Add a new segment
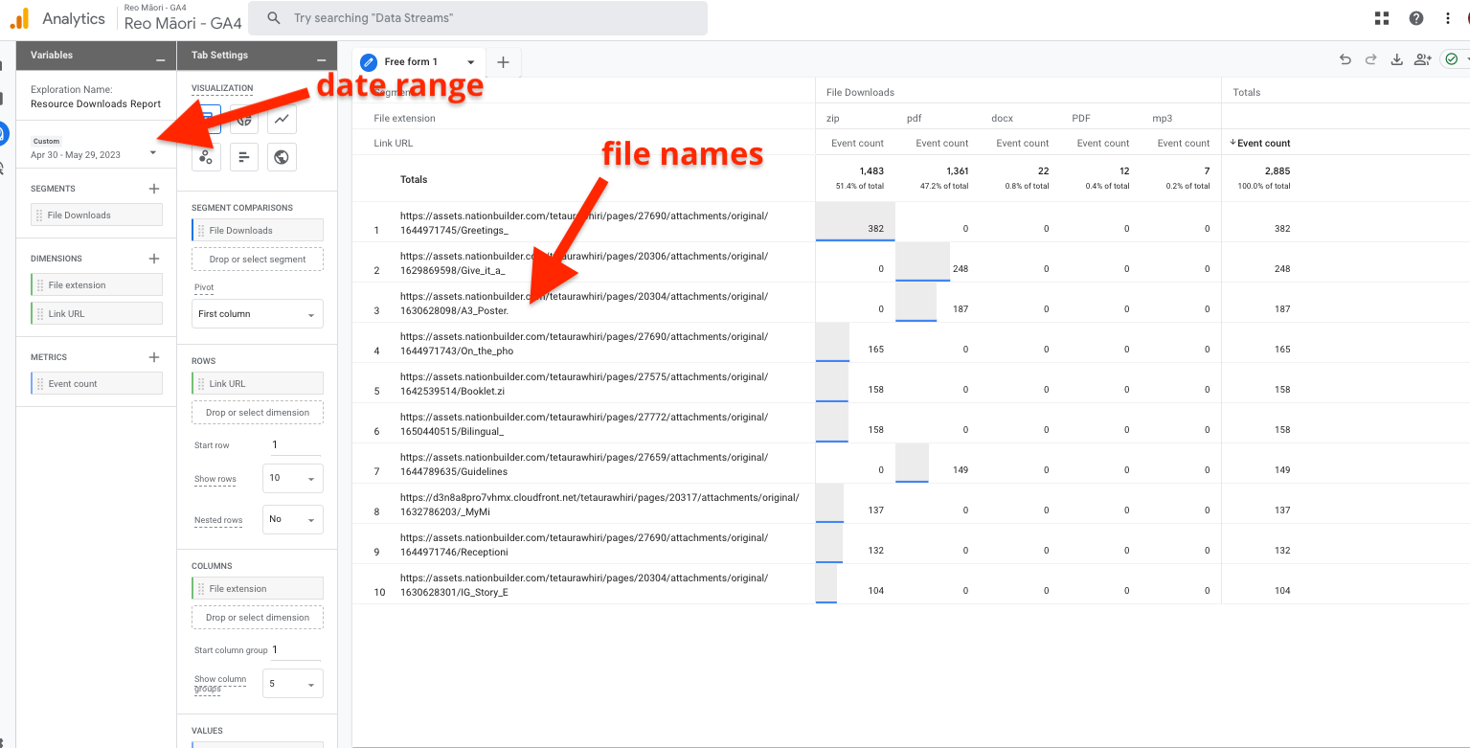The image size is (1470, 748). click(154, 189)
